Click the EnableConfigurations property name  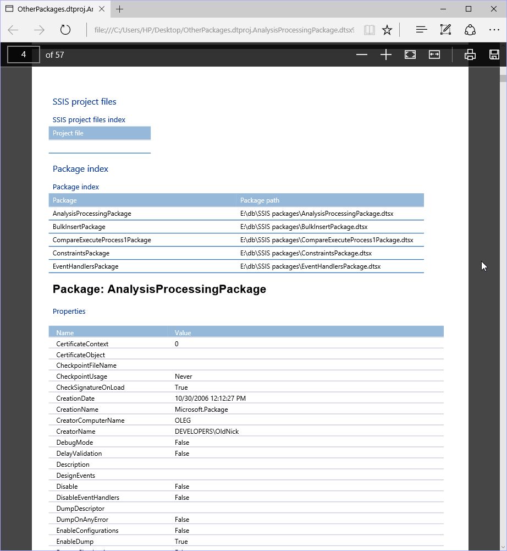[87, 531]
